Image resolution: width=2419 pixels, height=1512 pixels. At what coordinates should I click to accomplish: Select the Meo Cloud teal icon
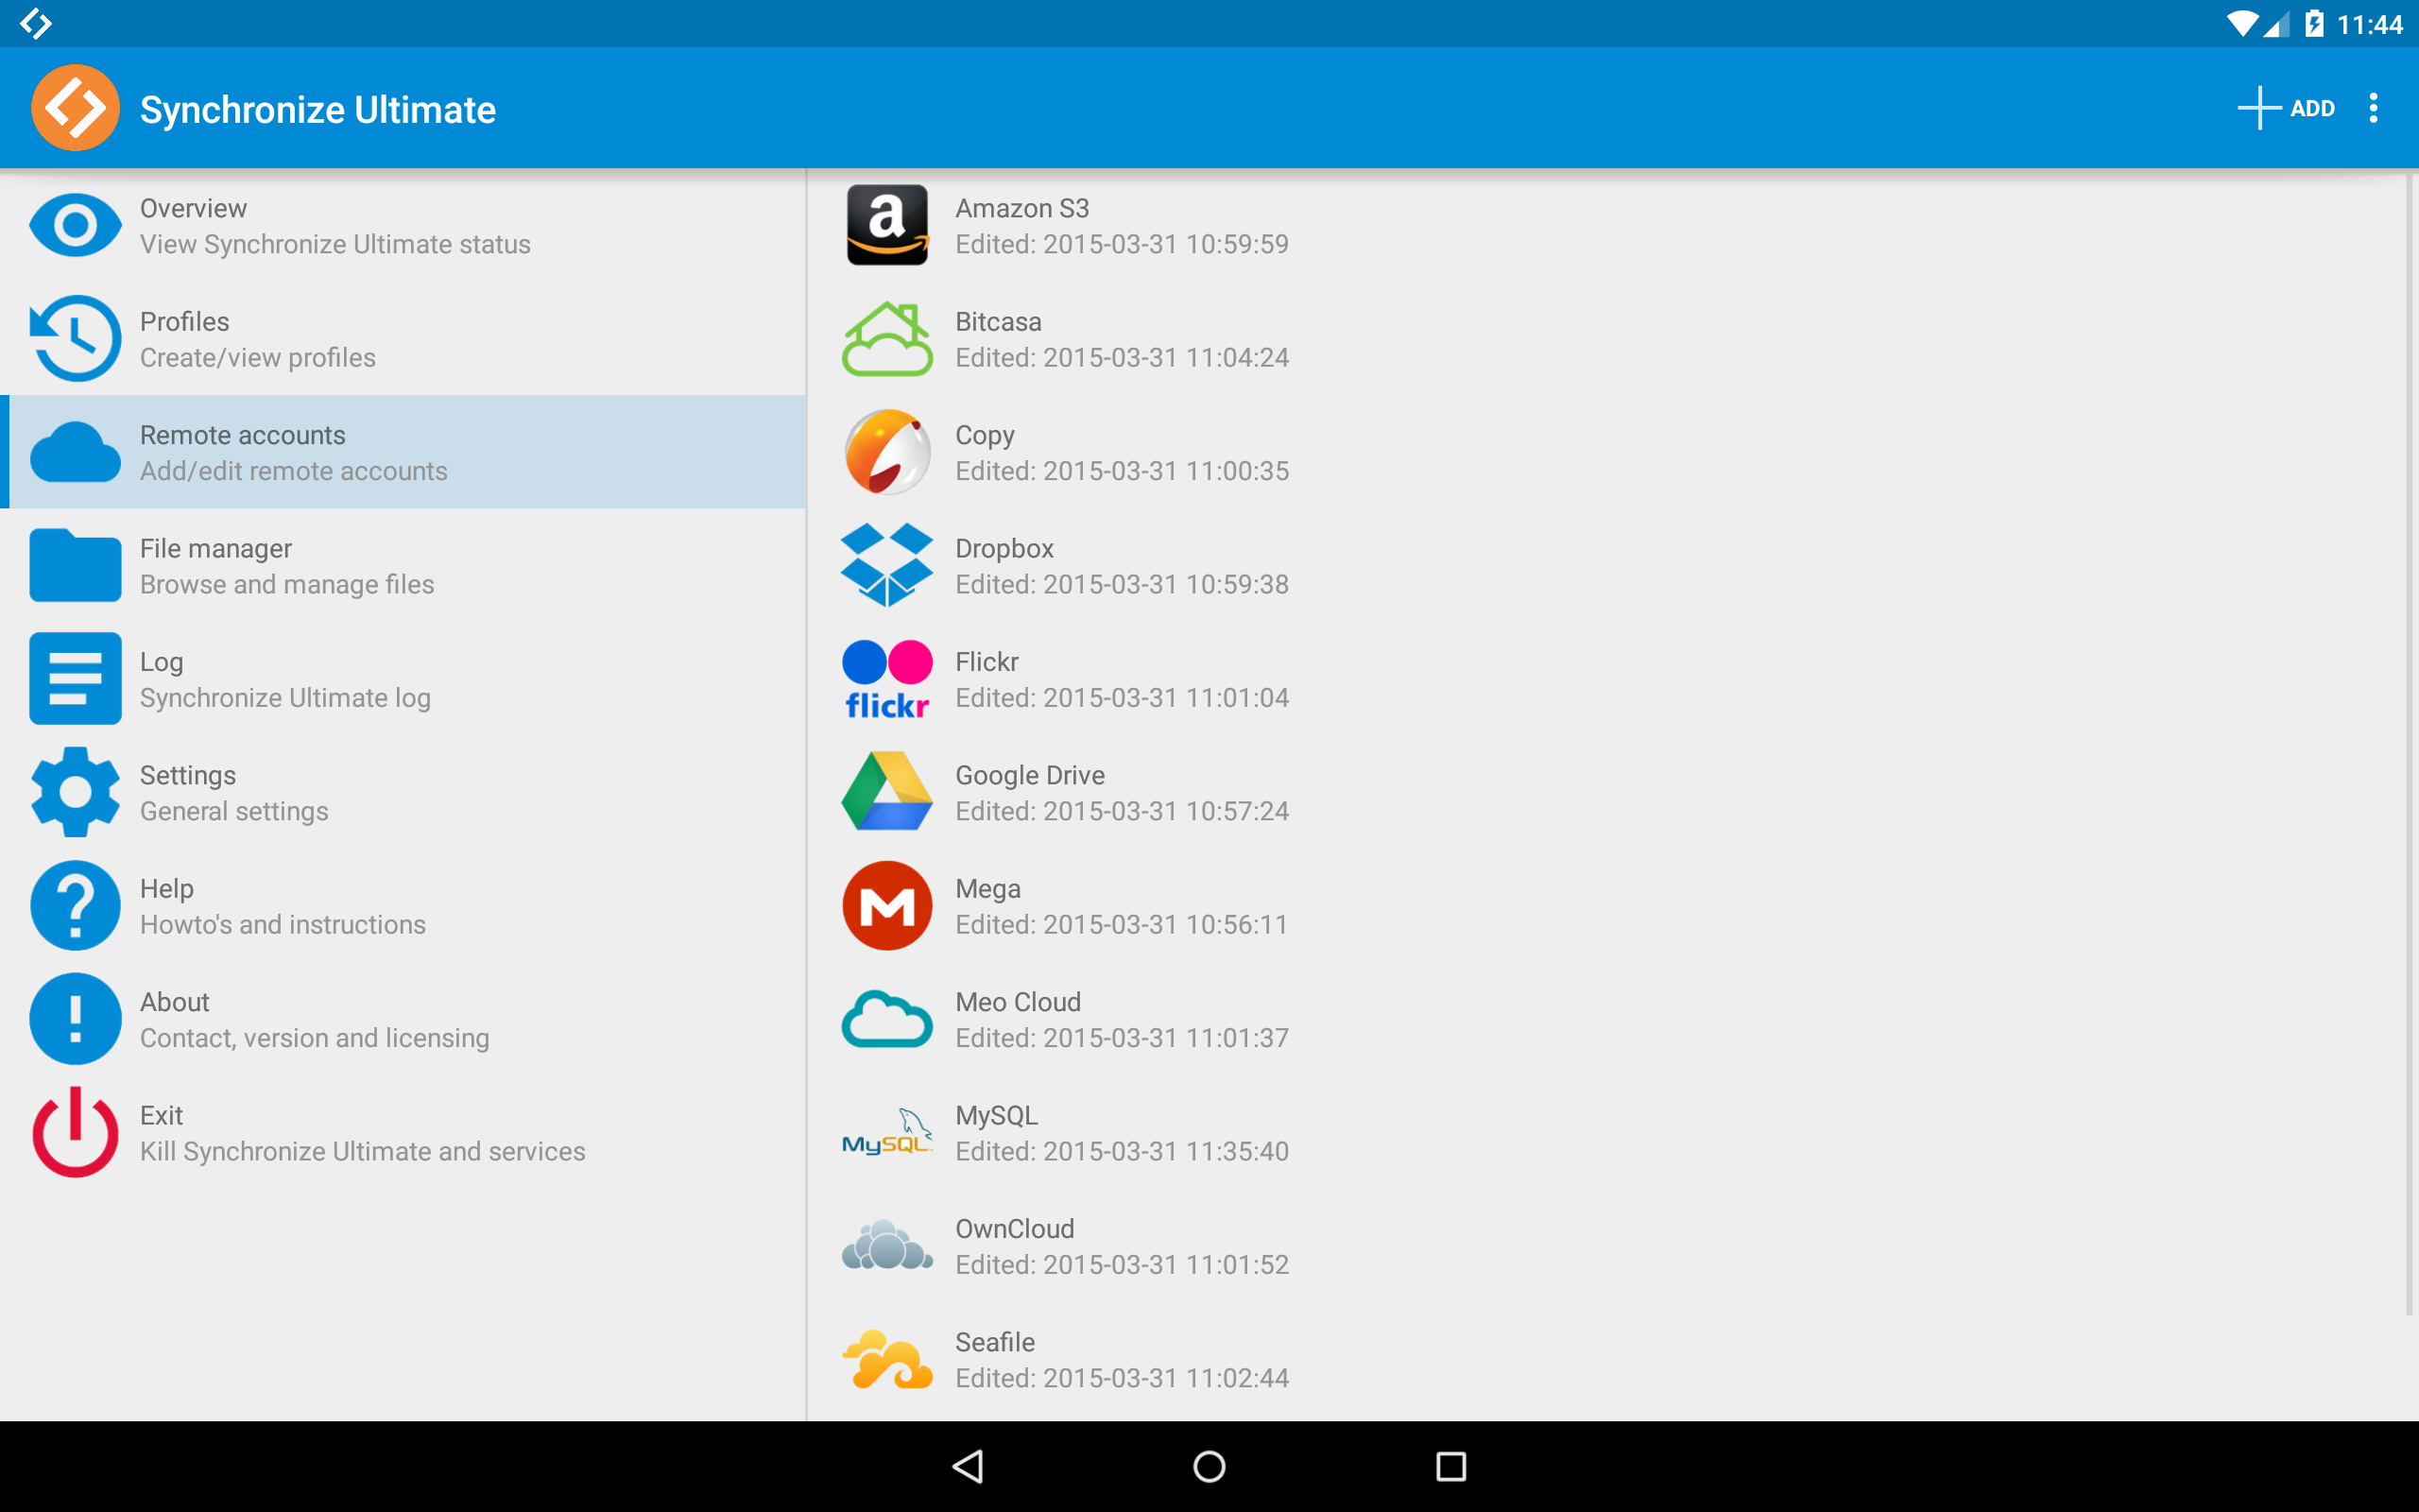886,1019
